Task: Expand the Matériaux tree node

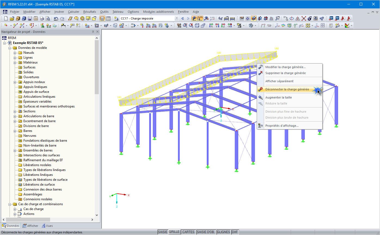Action: coord(15,62)
